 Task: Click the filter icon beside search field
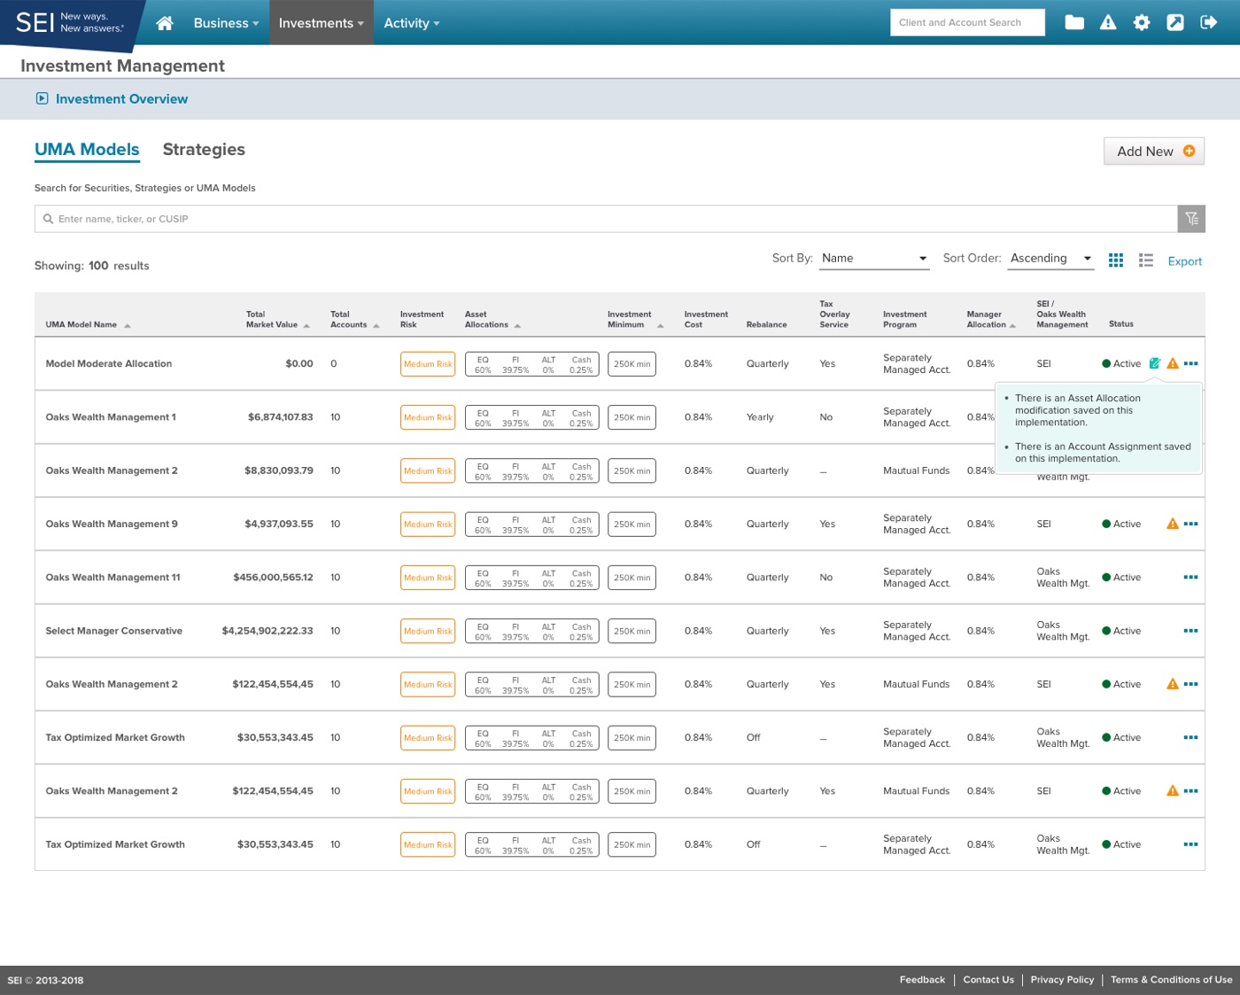[x=1191, y=219]
